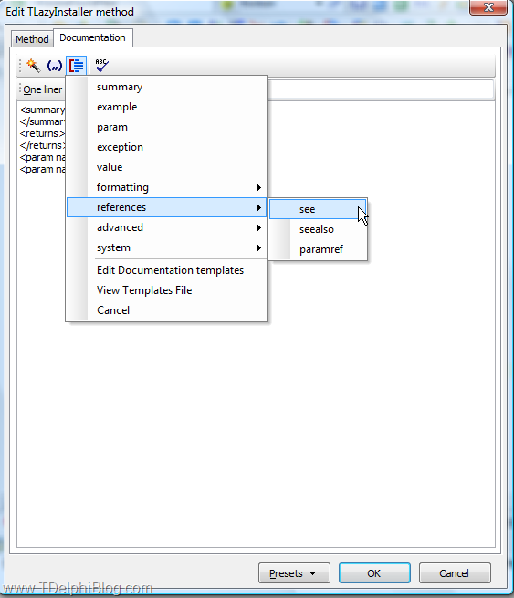Click the dialog Cancel button
This screenshot has width=514, height=598.
455,572
